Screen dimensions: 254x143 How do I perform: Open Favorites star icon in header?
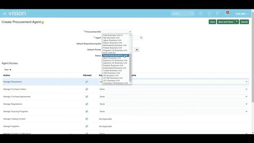[209, 14]
